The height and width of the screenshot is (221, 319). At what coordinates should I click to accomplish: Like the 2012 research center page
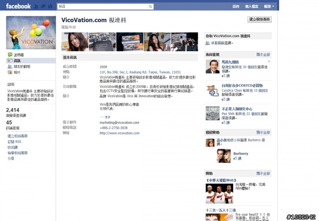[226, 122]
